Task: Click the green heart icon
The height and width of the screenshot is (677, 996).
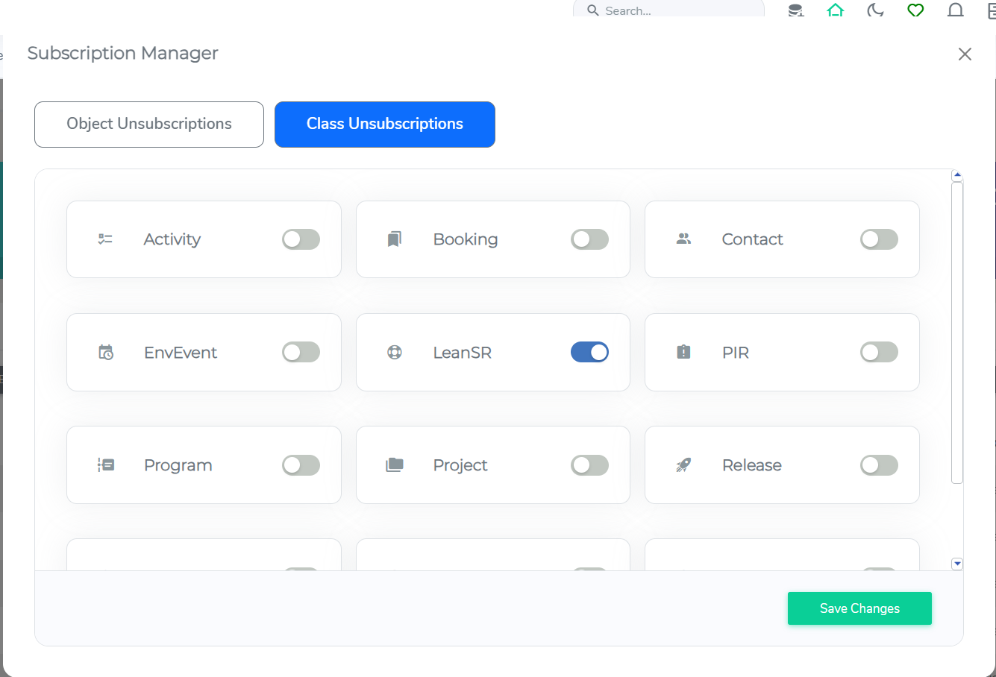Action: pos(915,10)
